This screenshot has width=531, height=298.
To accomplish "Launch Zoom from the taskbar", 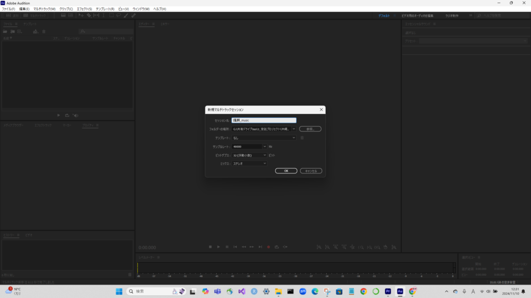I will [x=303, y=291].
